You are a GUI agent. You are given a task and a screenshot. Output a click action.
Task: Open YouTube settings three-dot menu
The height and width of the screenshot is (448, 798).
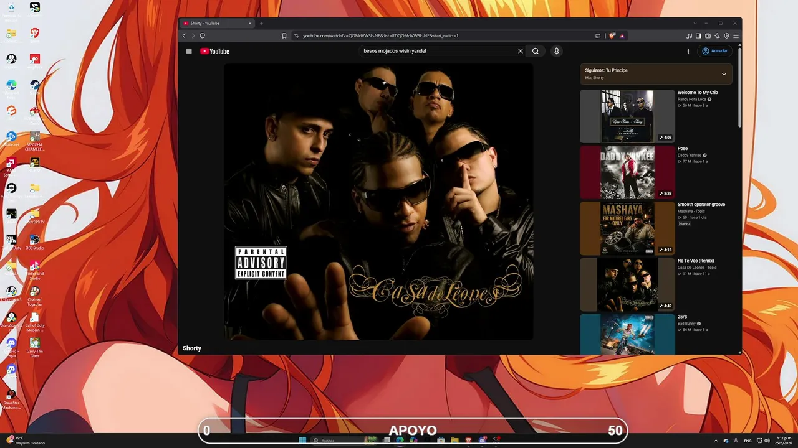[688, 51]
